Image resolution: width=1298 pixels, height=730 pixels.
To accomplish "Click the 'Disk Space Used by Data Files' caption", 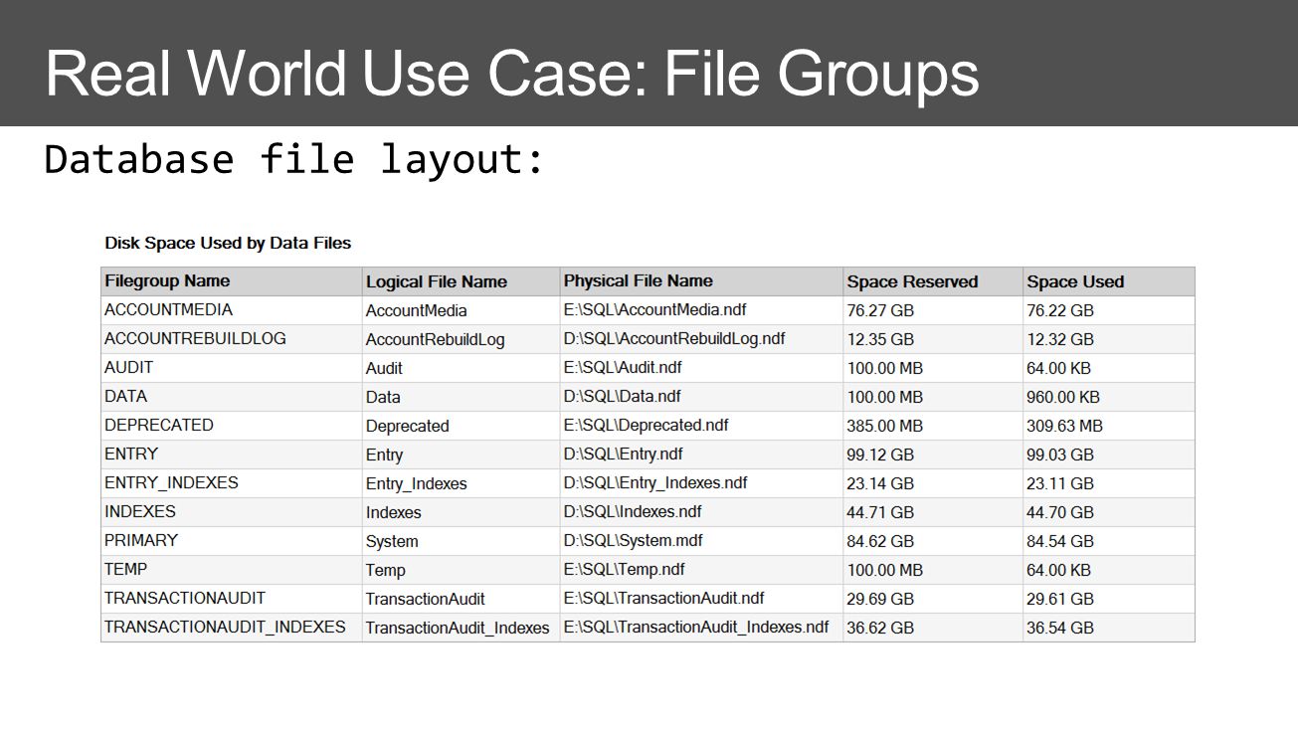I will [228, 243].
